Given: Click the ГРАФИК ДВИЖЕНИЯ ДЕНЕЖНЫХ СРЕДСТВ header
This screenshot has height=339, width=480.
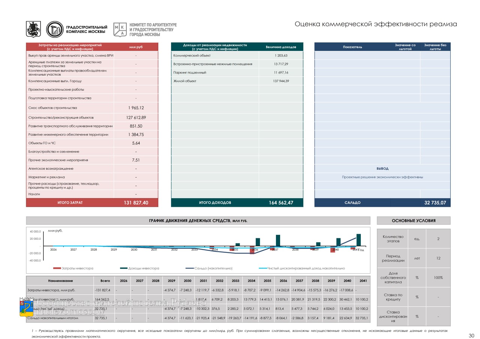Looking at the screenshot, I should pyautogui.click(x=198, y=221).
